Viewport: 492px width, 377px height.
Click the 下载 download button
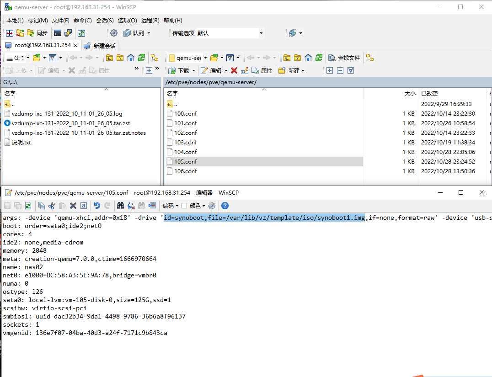click(x=178, y=70)
